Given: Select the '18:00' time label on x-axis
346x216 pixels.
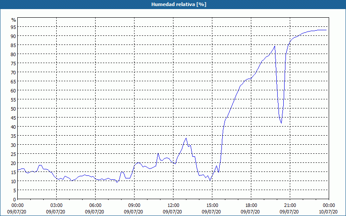Looking at the screenshot, I should (251, 206).
